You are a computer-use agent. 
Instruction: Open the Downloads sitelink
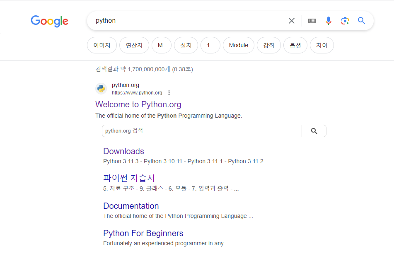point(123,151)
